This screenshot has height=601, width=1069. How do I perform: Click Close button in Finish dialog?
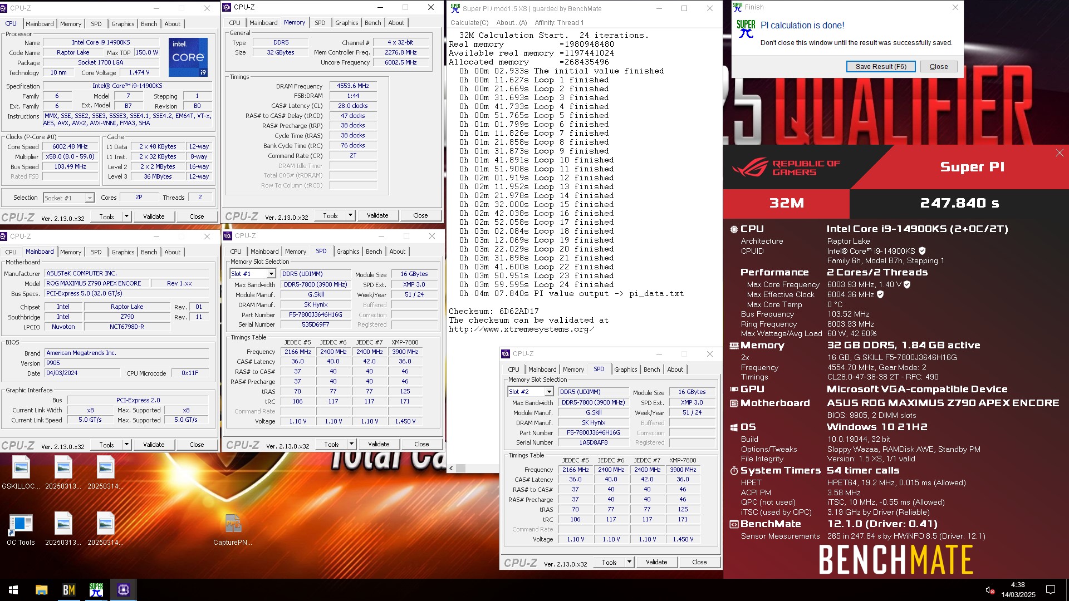click(938, 66)
